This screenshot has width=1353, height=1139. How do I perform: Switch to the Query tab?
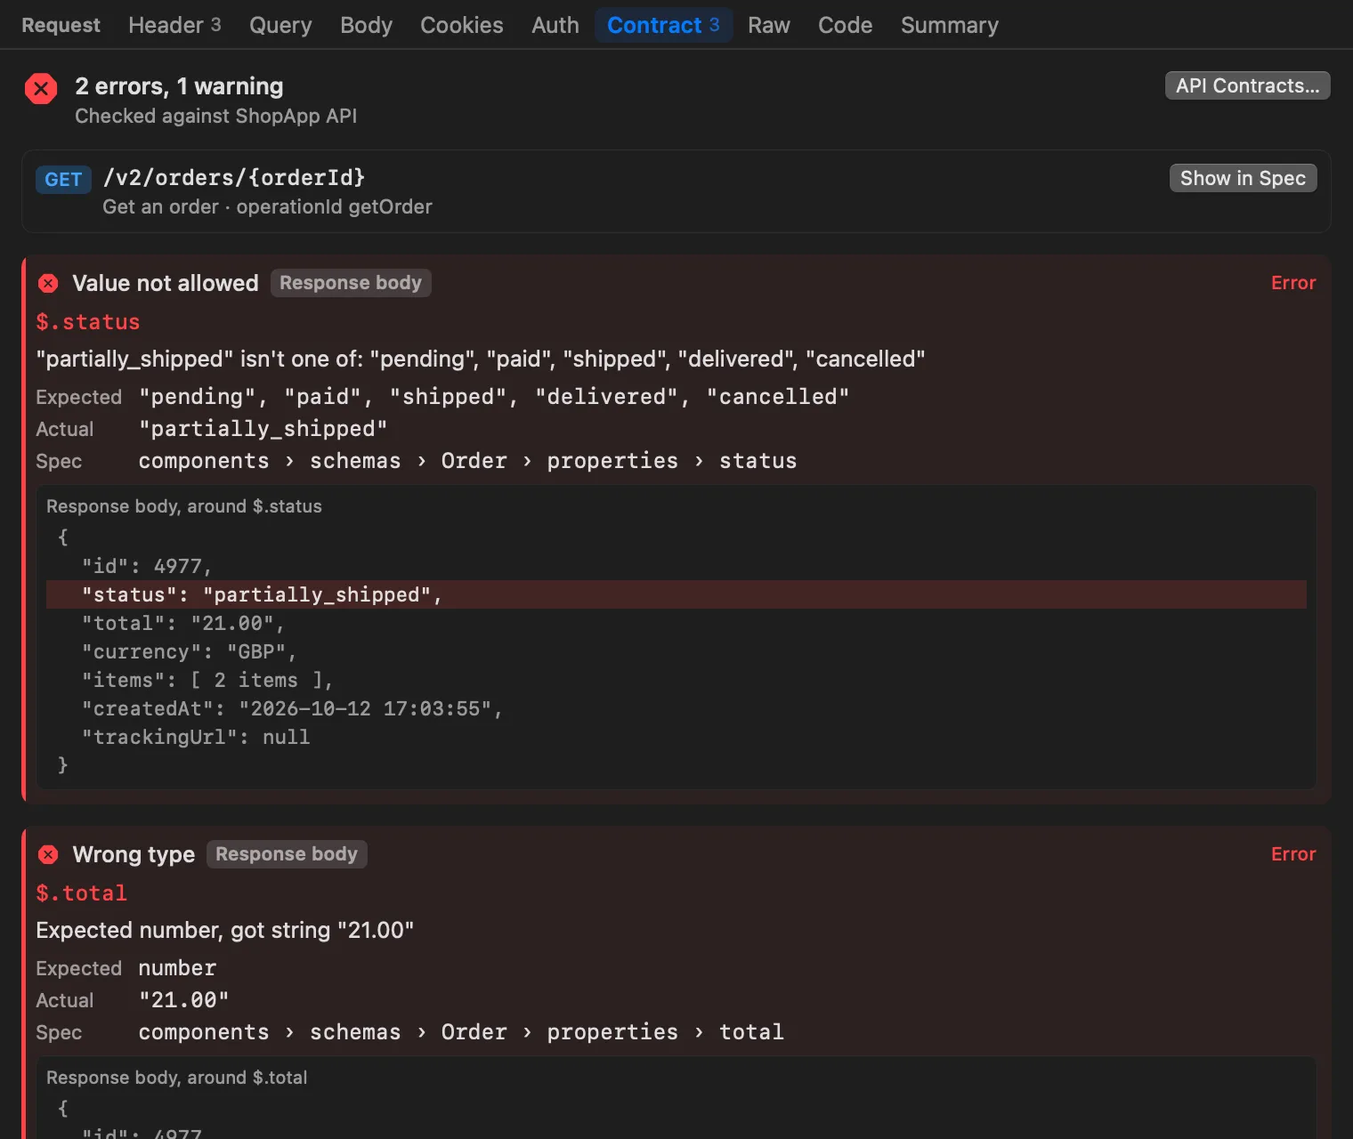pyautogui.click(x=280, y=25)
